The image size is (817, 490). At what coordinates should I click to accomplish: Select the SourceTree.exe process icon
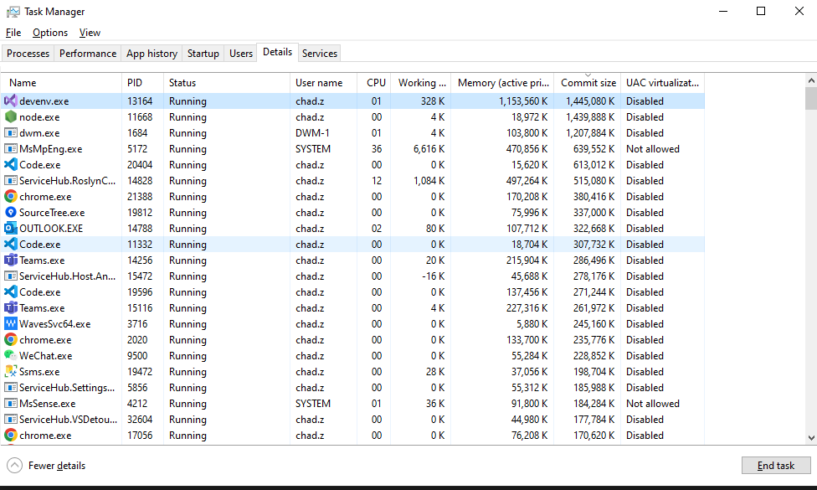point(11,213)
